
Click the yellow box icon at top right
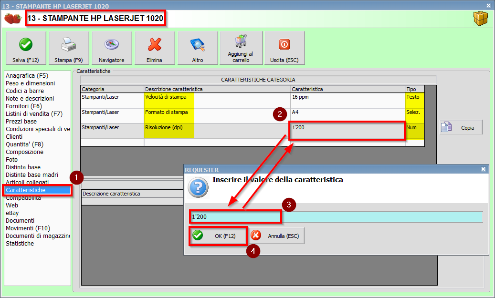[481, 19]
